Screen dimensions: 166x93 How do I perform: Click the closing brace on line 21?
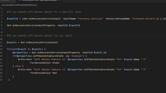point(13,76)
